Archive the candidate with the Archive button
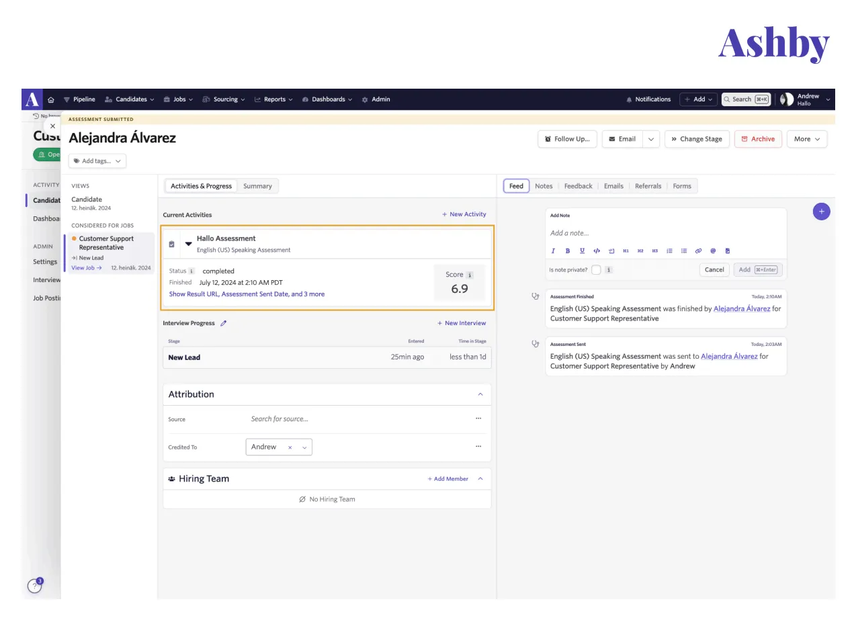The height and width of the screenshot is (618, 854). point(758,139)
